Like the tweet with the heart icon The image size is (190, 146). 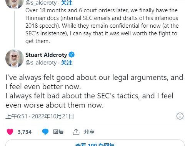click(10, 132)
